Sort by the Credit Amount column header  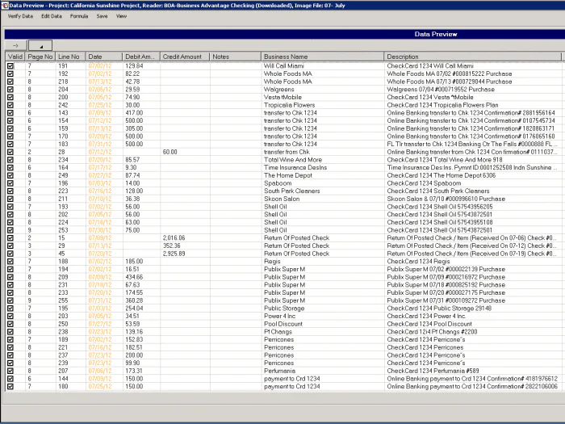pyautogui.click(x=185, y=57)
